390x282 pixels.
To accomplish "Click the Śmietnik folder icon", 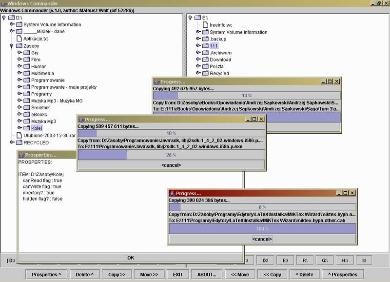I will click(x=27, y=107).
